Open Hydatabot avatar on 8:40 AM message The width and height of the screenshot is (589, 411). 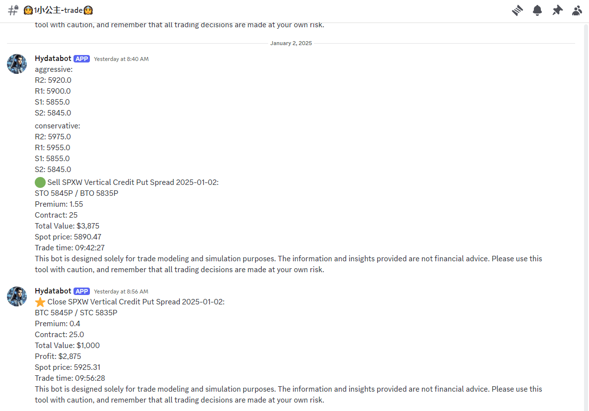click(x=17, y=64)
